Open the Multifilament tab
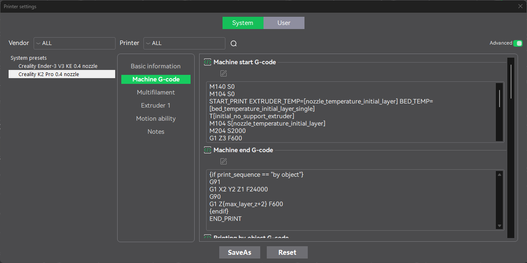This screenshot has height=263, width=527. click(156, 92)
